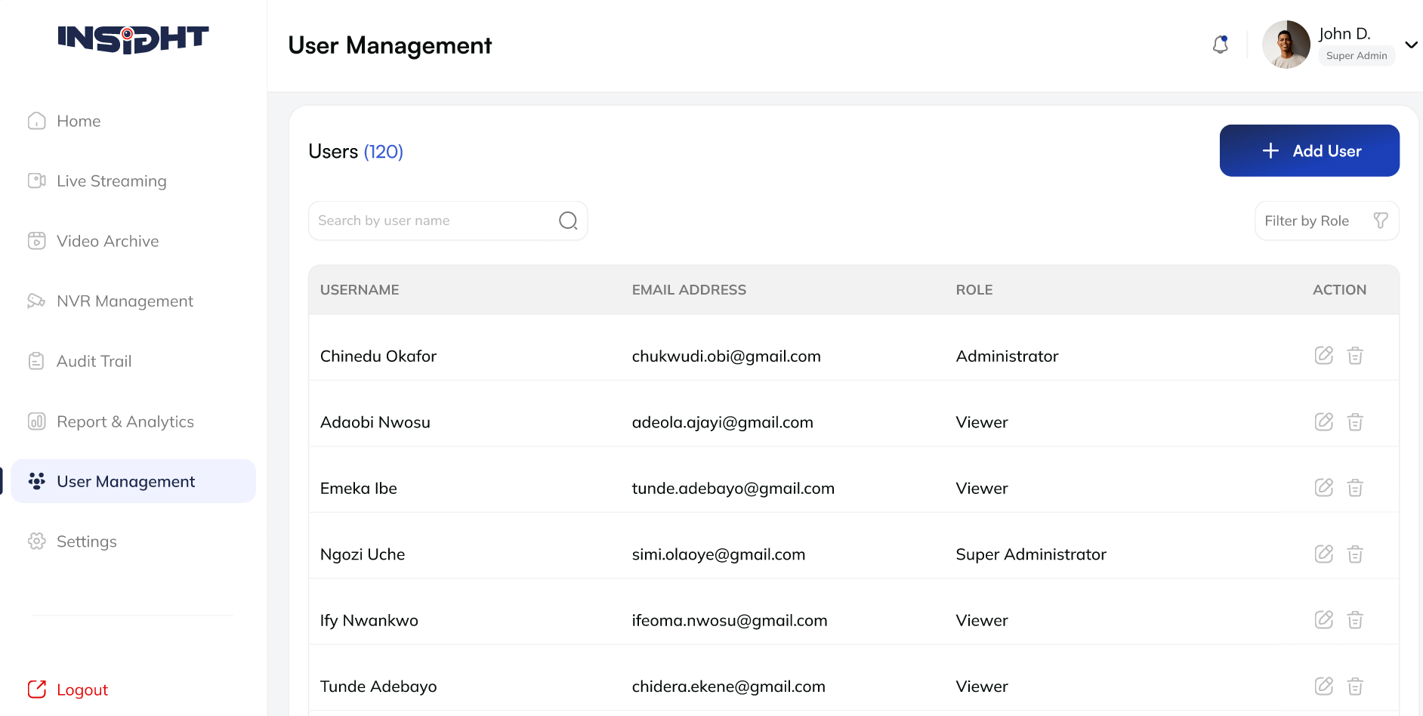Edit Chinedu Okafor's user entry
Screen dimensions: 1423x716
[1323, 356]
